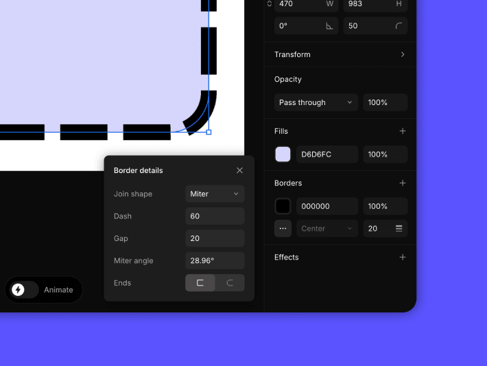Select rounded Ends cap option

point(230,283)
